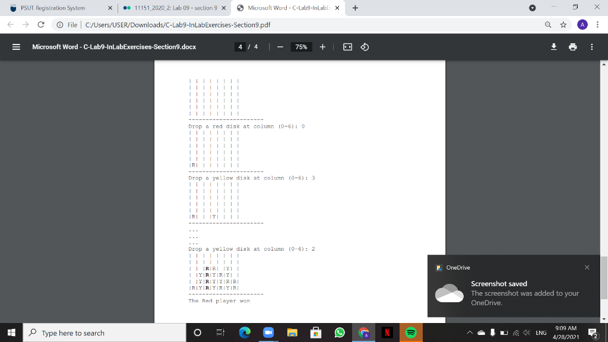The width and height of the screenshot is (608, 342).
Task: Open Chrome's more options menu
Action: point(597,25)
